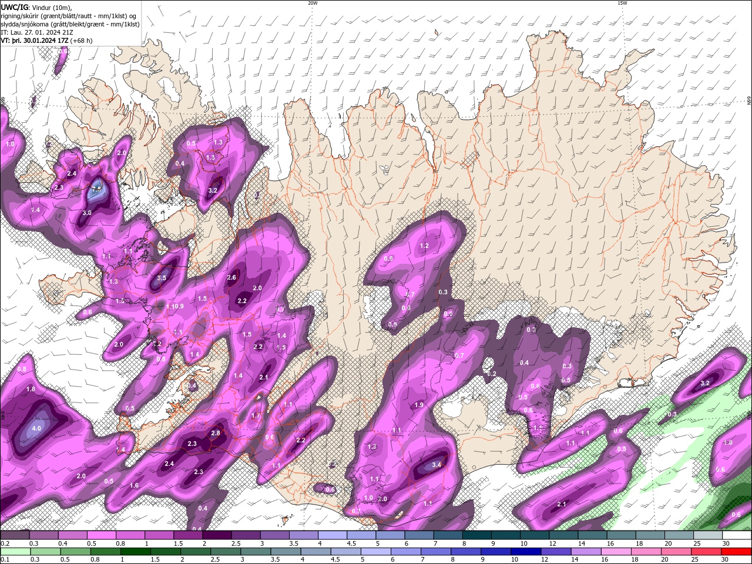The height and width of the screenshot is (564, 752).
Task: Click the UWC/IG heading in the title box
Action: [x=14, y=7]
